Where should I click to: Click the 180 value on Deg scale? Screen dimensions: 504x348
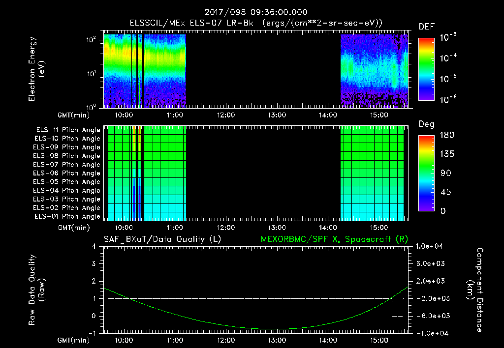(x=447, y=135)
